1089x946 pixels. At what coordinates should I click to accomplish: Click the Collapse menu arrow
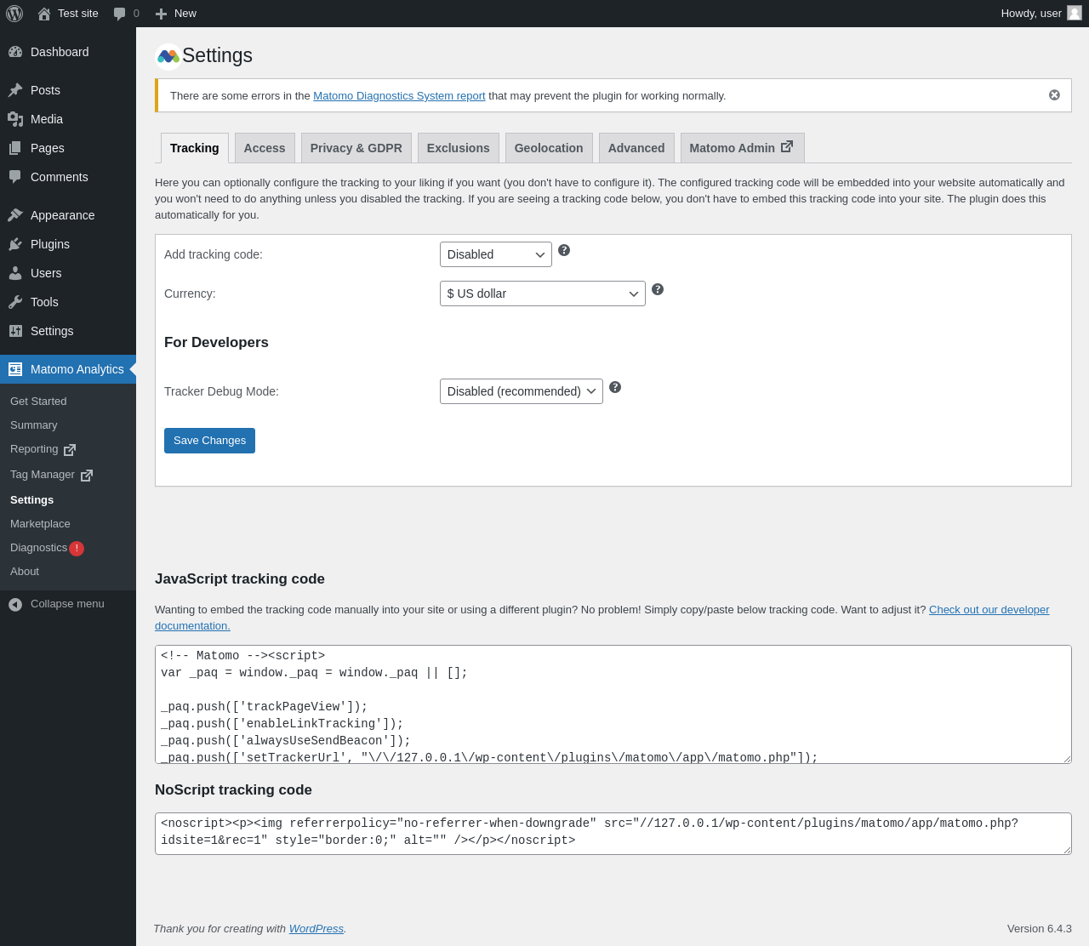coord(15,604)
